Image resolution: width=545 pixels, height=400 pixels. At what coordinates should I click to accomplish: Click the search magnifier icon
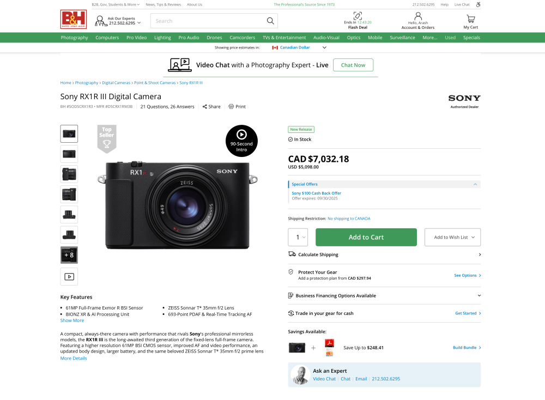point(270,21)
